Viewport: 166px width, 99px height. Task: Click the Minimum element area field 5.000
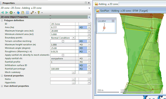tap(63, 34)
